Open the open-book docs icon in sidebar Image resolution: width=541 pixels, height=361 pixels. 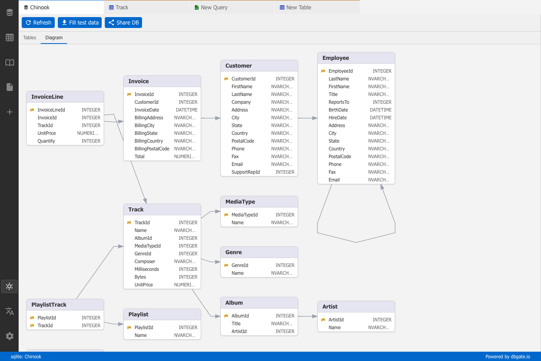pyautogui.click(x=9, y=63)
